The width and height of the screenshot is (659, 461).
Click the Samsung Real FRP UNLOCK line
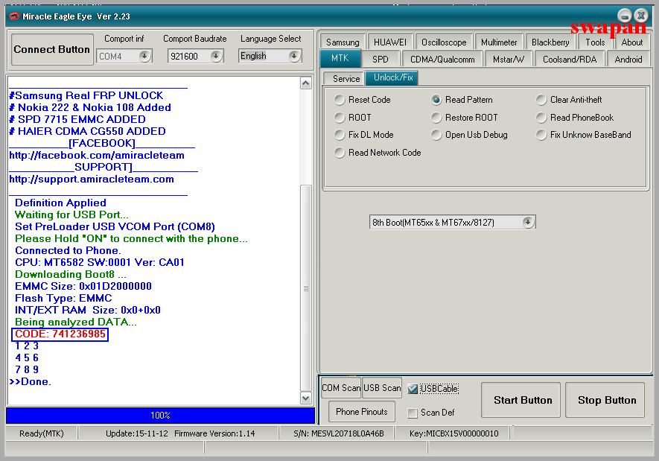click(x=86, y=96)
